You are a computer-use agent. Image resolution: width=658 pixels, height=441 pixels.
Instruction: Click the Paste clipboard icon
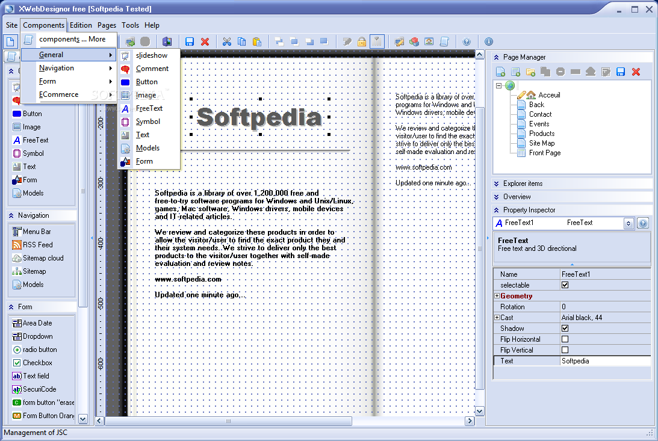257,42
